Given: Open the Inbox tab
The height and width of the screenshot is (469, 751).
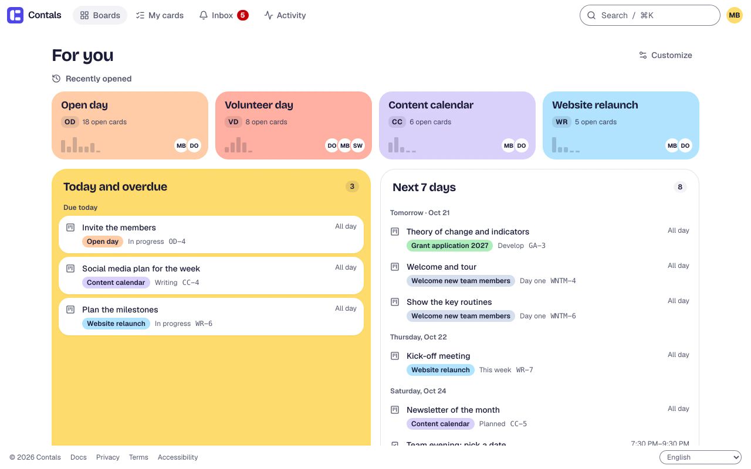Looking at the screenshot, I should coord(224,15).
